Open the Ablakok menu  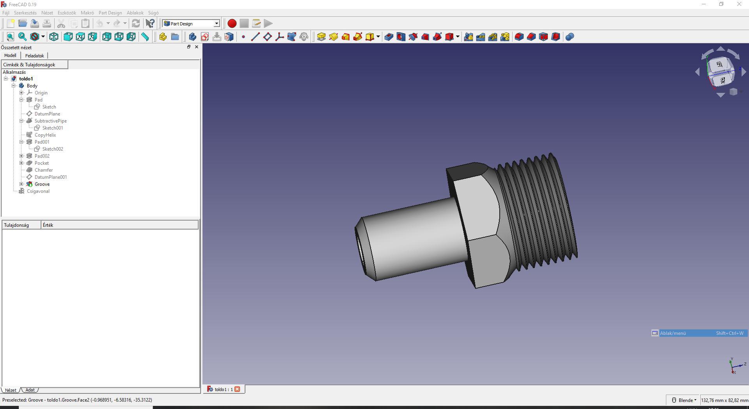point(135,13)
